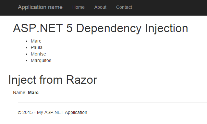207x124 pixels.
Task: Go to the Home nav item
Action: [79, 7]
